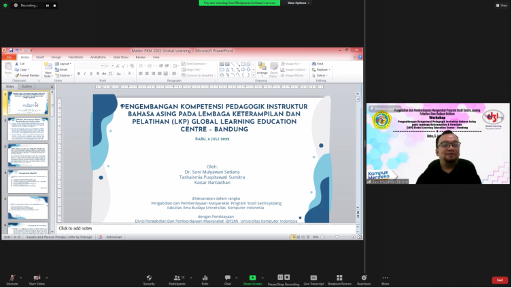Viewport: 512px width, 288px height.
Task: Expand video options arrow next to Start Video
Action: 47,278
